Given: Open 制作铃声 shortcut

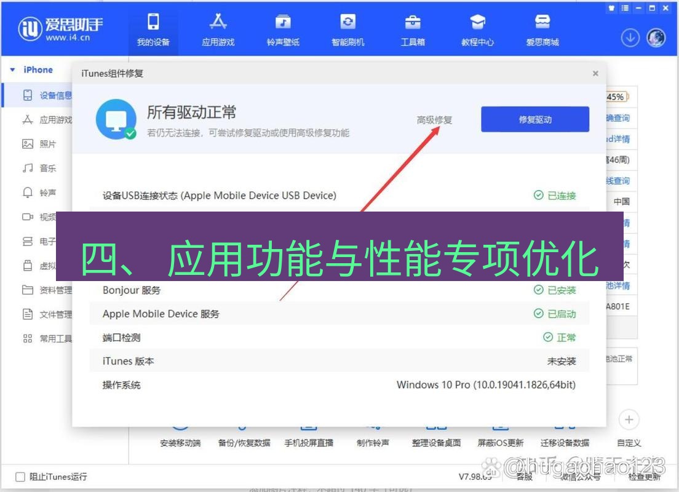Looking at the screenshot, I should coord(373,443).
